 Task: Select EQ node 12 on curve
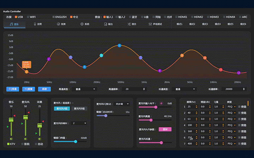click(x=238, y=73)
